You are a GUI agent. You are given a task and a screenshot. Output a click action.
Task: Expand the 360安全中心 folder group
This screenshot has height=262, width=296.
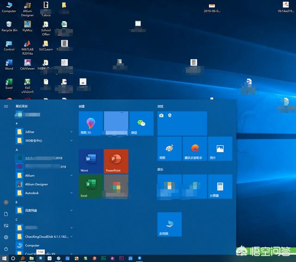(71, 140)
